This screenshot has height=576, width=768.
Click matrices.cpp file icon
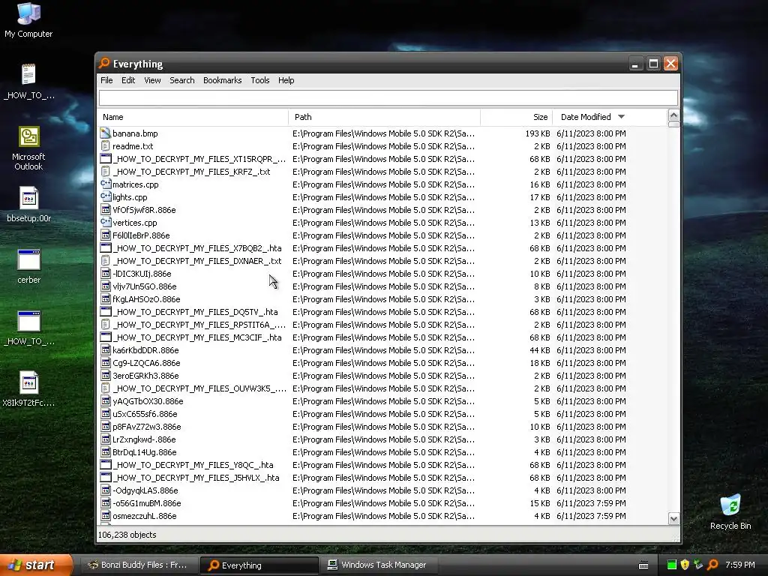105,184
